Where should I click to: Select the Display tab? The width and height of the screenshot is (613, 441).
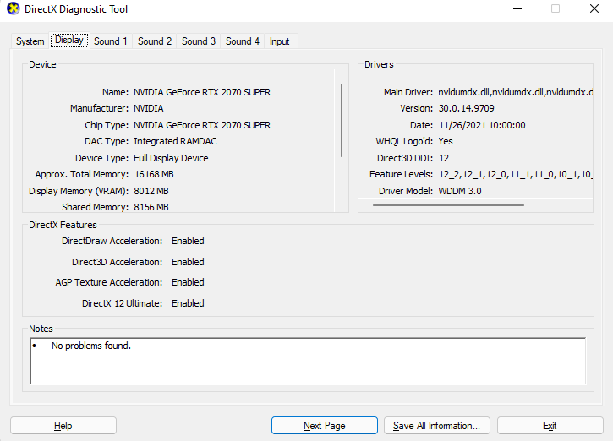pos(69,40)
